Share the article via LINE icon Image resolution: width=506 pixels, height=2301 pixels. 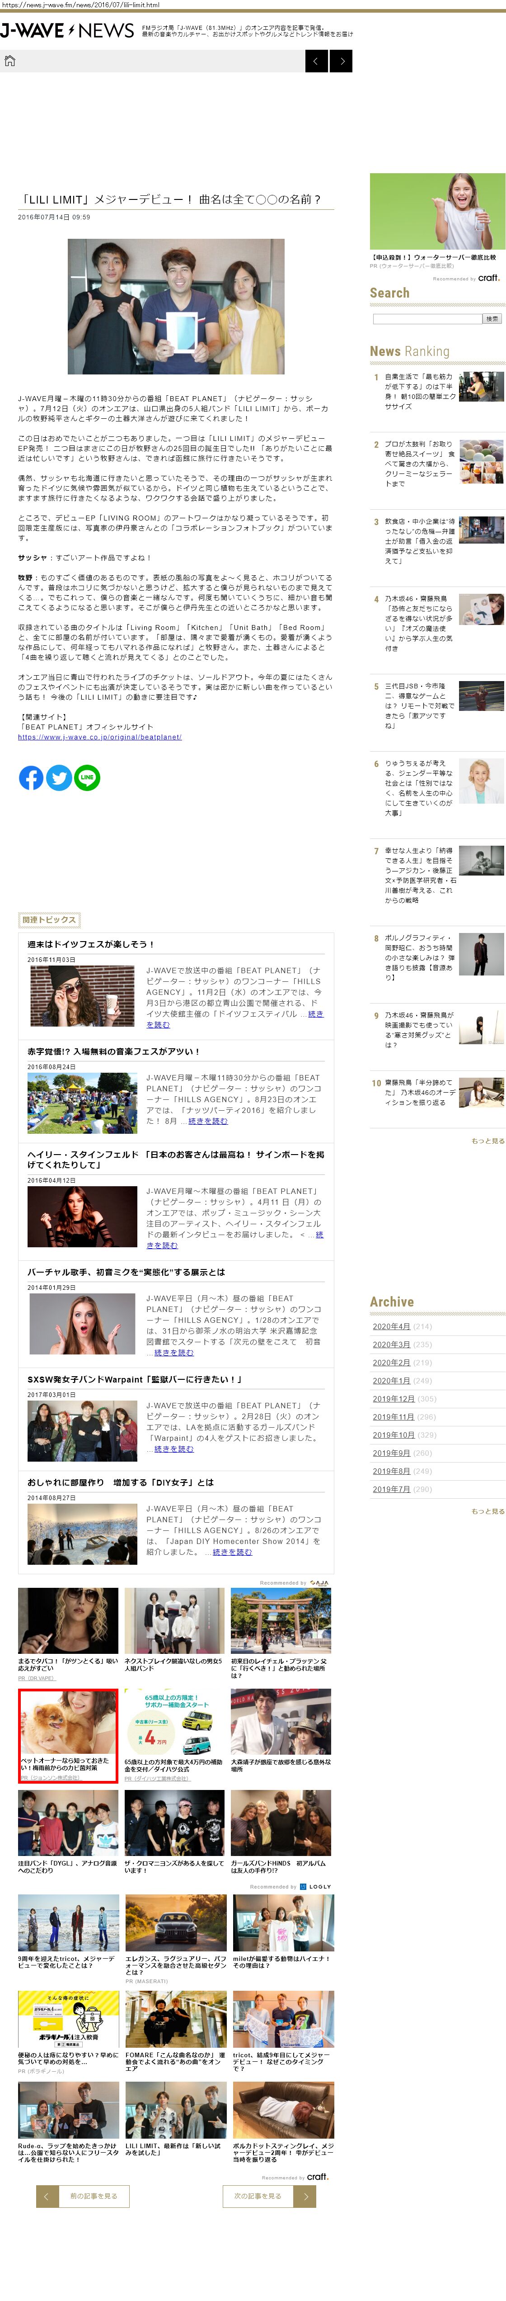point(87,777)
